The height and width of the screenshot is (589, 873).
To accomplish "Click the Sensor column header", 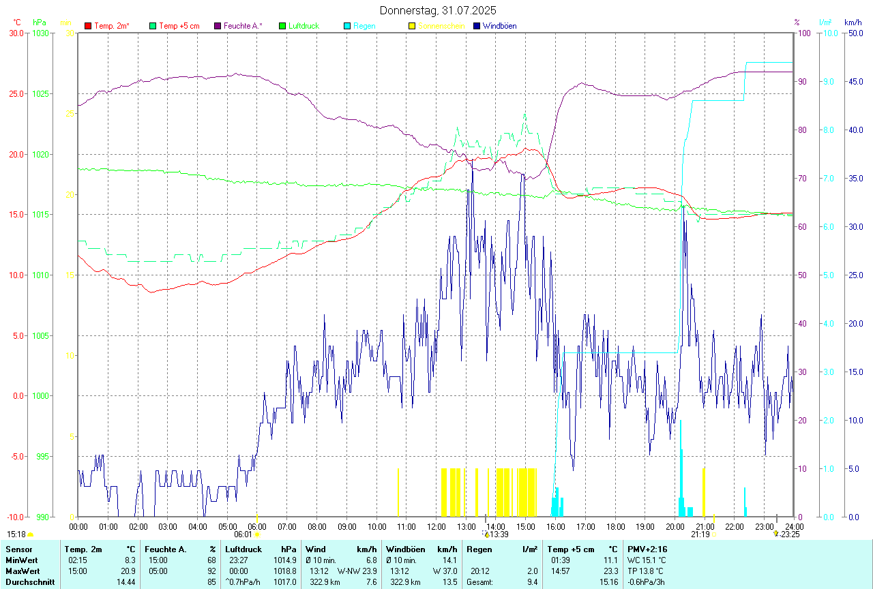I will click(x=18, y=549).
